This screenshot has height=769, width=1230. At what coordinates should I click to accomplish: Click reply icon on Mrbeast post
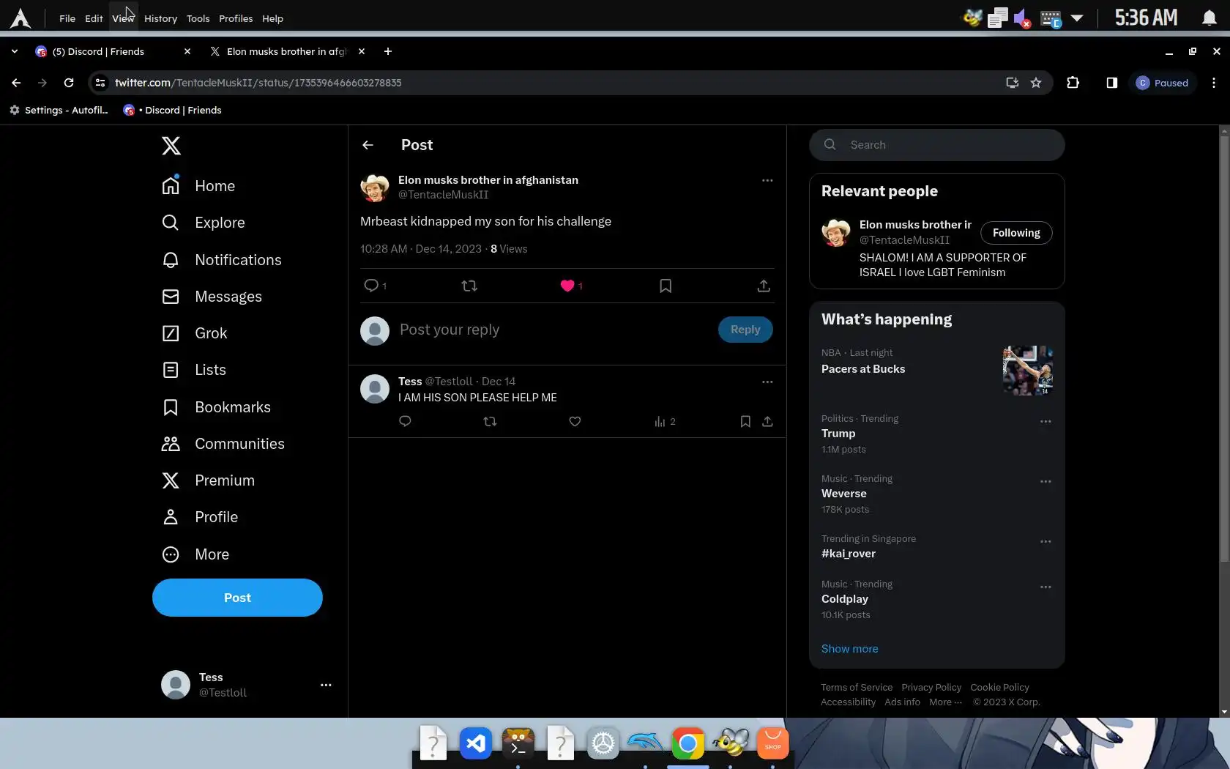[x=371, y=286]
